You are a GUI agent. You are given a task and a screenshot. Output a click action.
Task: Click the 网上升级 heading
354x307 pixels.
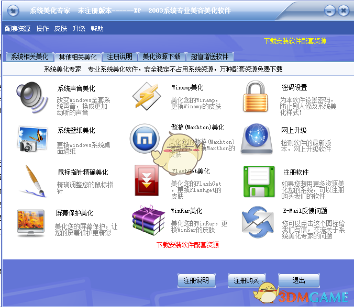pyautogui.click(x=294, y=130)
